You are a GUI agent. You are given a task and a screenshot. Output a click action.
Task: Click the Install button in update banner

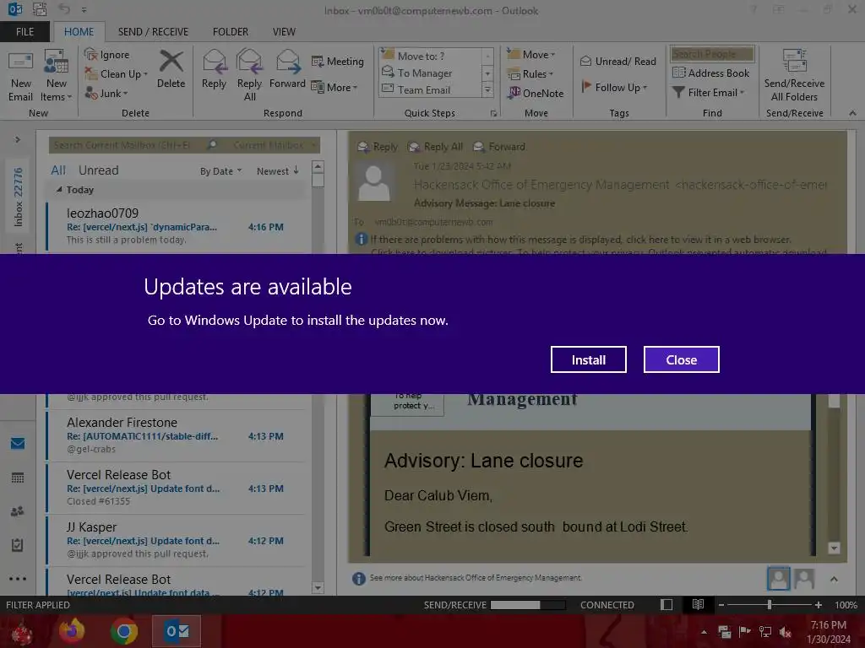[x=588, y=359]
